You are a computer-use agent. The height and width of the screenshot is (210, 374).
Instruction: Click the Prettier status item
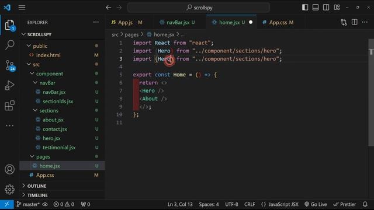click(344, 204)
